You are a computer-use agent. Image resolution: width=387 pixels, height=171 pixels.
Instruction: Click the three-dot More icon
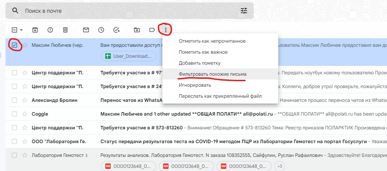click(166, 30)
